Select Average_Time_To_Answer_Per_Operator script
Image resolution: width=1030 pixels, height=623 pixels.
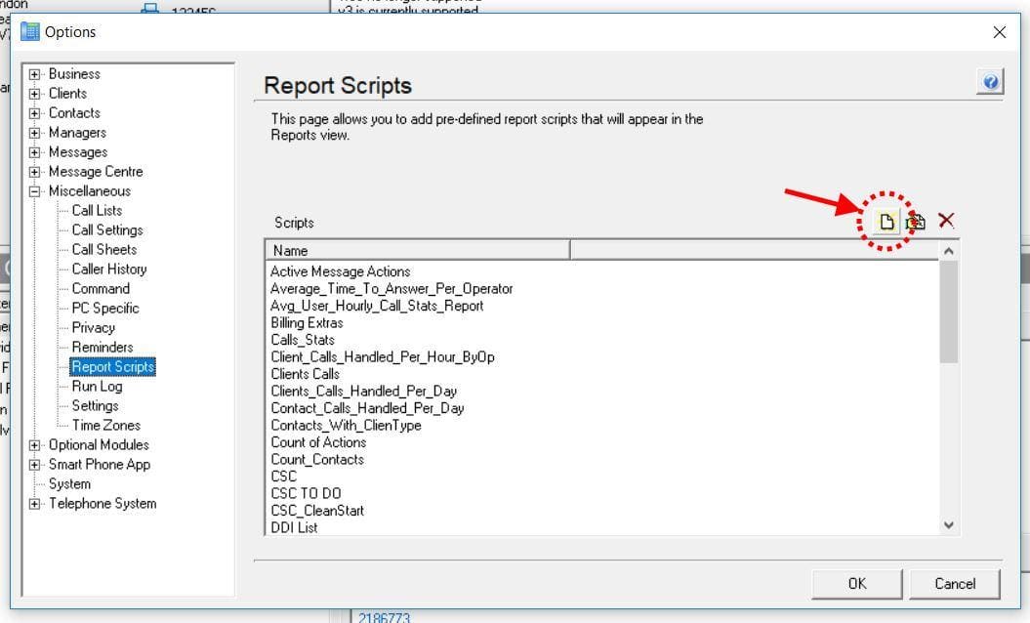(x=391, y=288)
